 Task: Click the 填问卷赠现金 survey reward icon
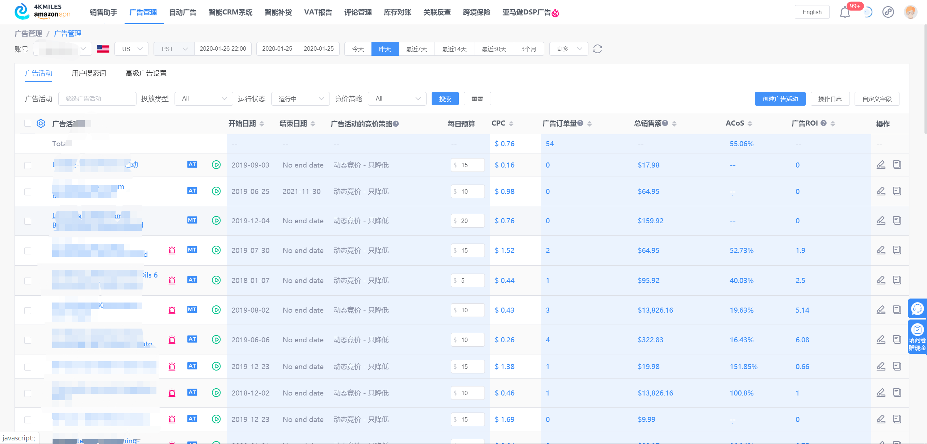pyautogui.click(x=918, y=335)
